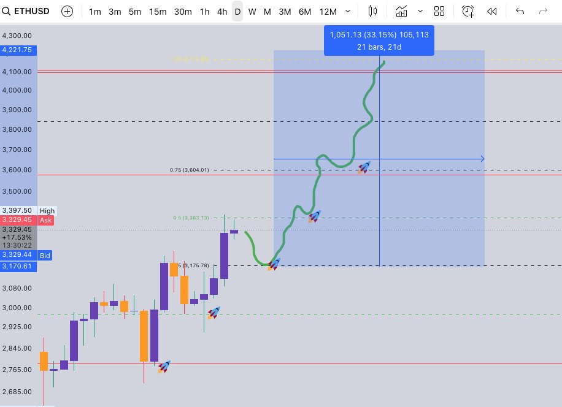562x407 pixels.
Task: Switch to the weekly W timeframe
Action: 252,12
